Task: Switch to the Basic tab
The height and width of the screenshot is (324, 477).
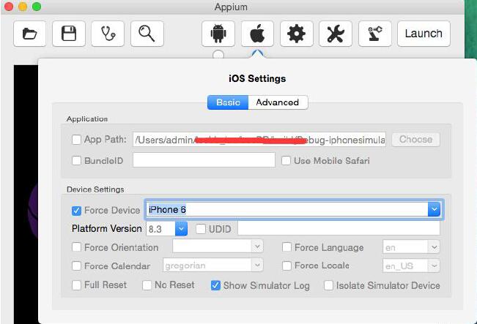Action: click(228, 102)
